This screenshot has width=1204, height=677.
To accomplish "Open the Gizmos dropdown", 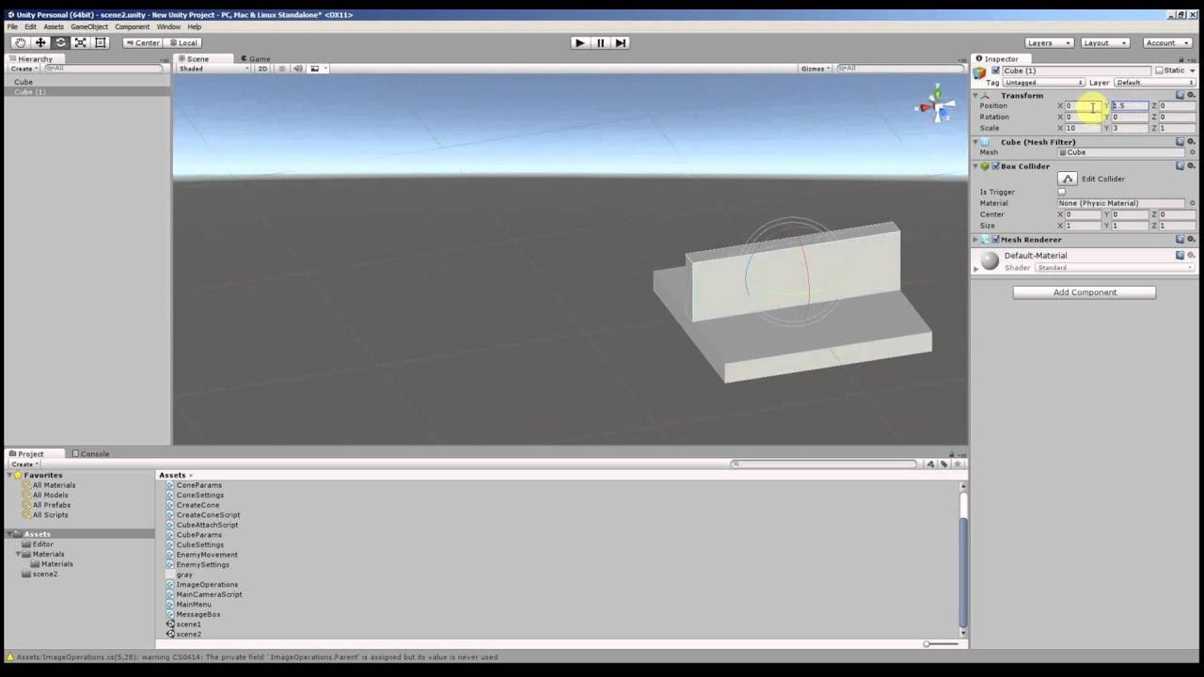I will [x=816, y=69].
